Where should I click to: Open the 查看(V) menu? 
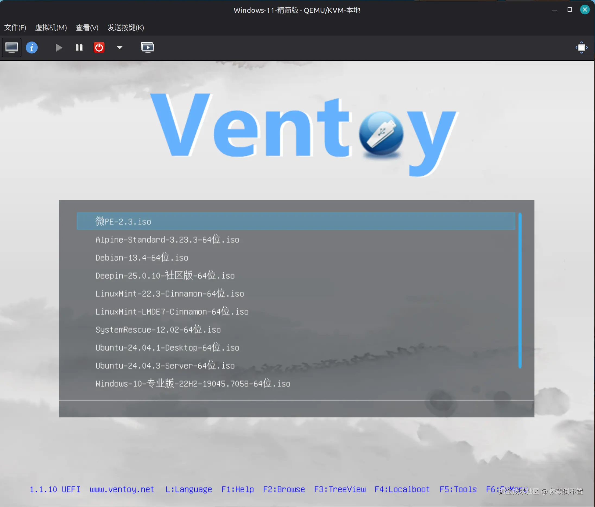87,28
